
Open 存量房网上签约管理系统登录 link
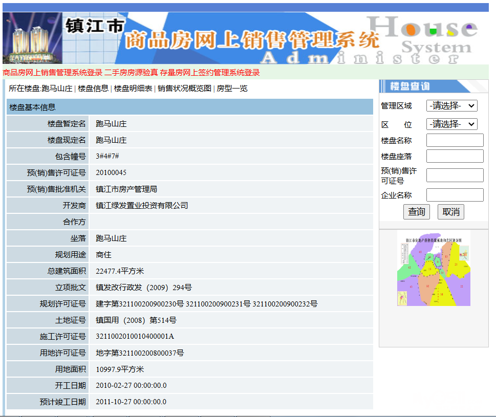click(x=210, y=73)
